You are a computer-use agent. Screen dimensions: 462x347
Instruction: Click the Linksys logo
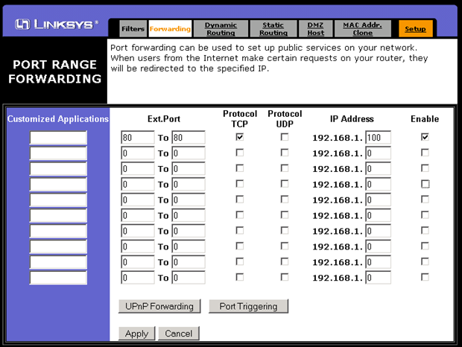(57, 24)
